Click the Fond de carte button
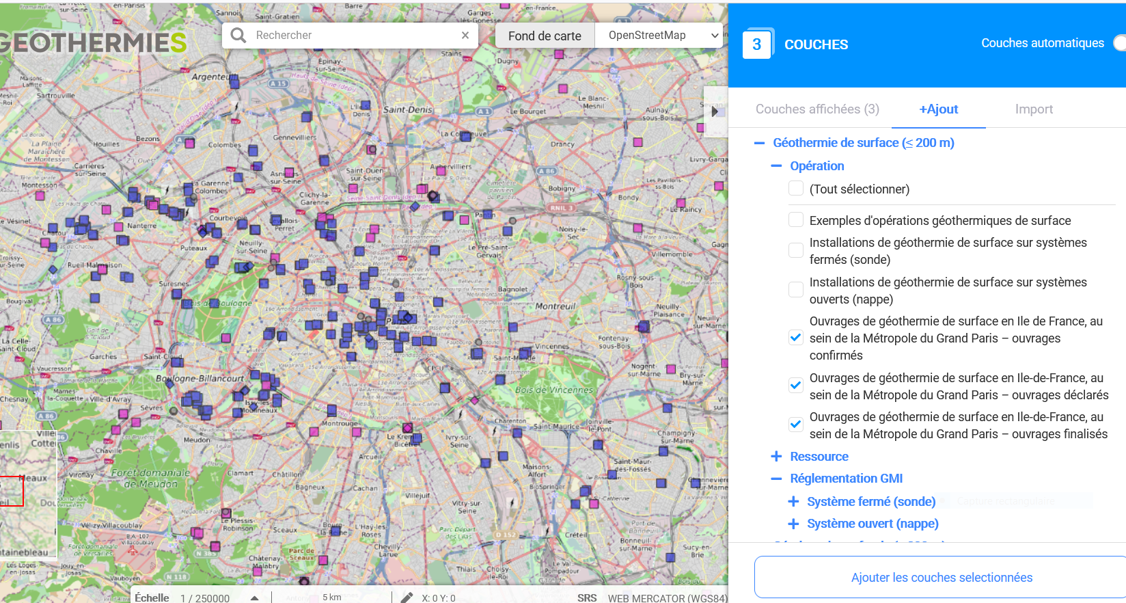 click(545, 36)
